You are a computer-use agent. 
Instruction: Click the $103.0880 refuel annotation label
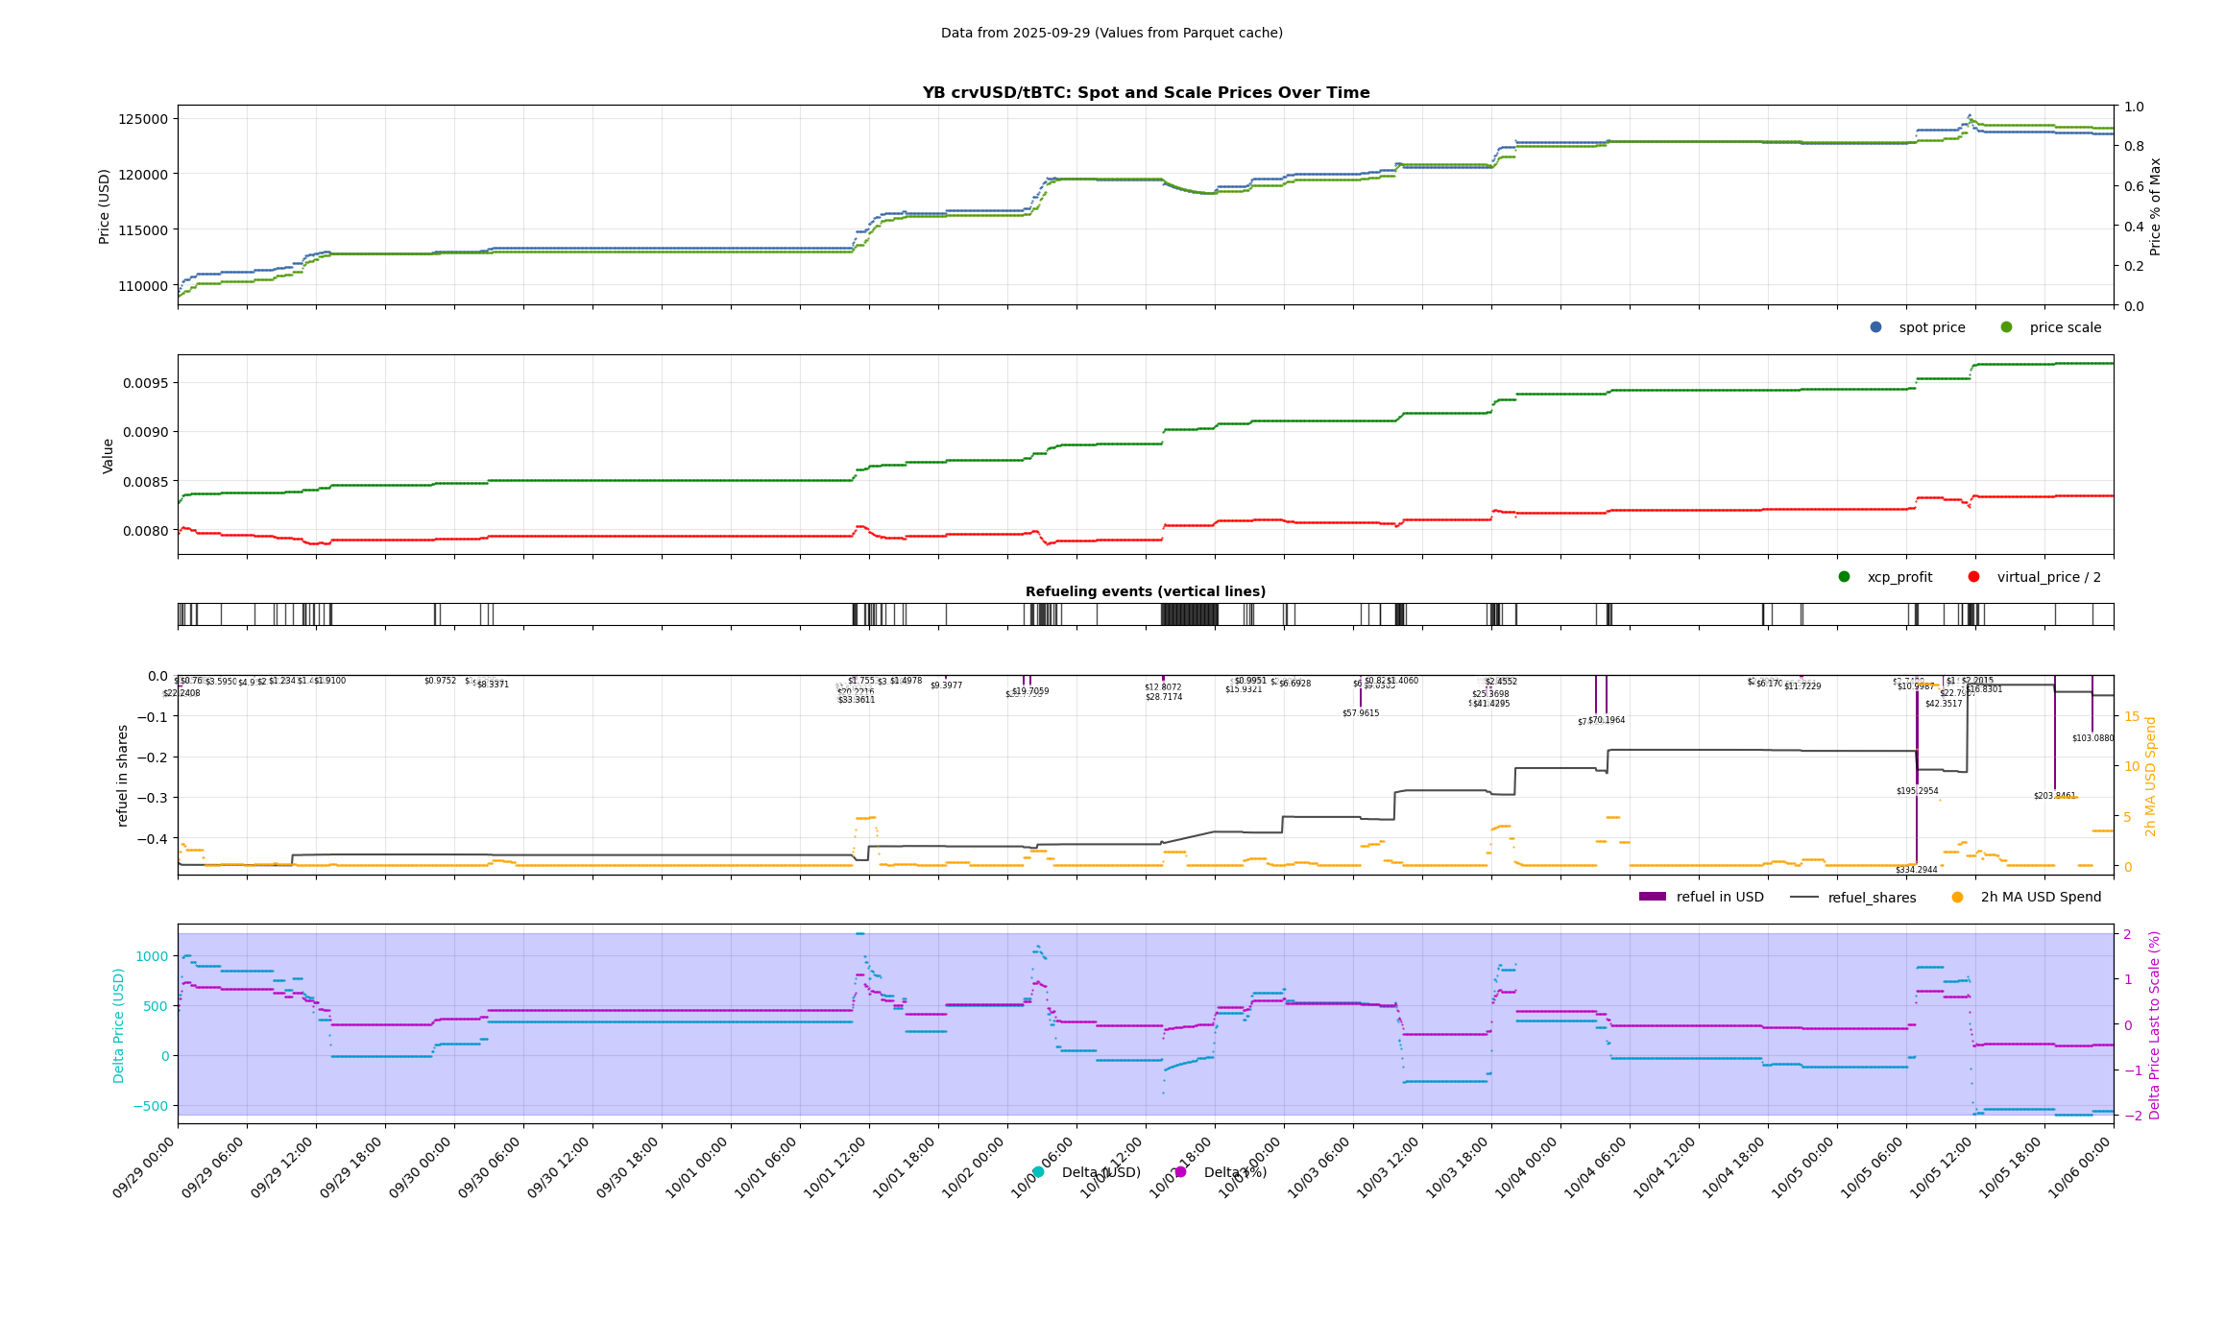[x=2092, y=738]
